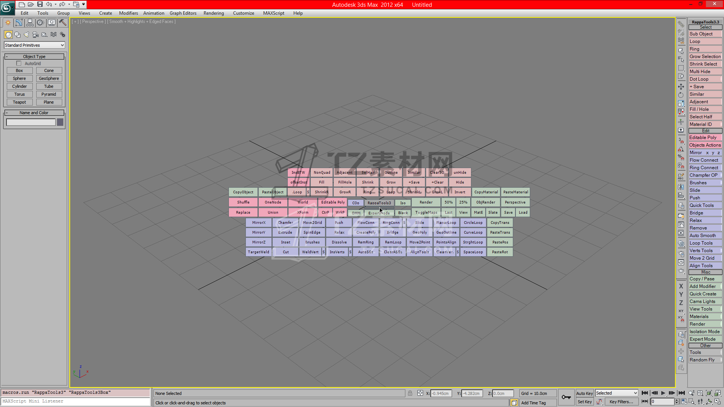Enable the AutoGrid checkbox

click(18, 63)
